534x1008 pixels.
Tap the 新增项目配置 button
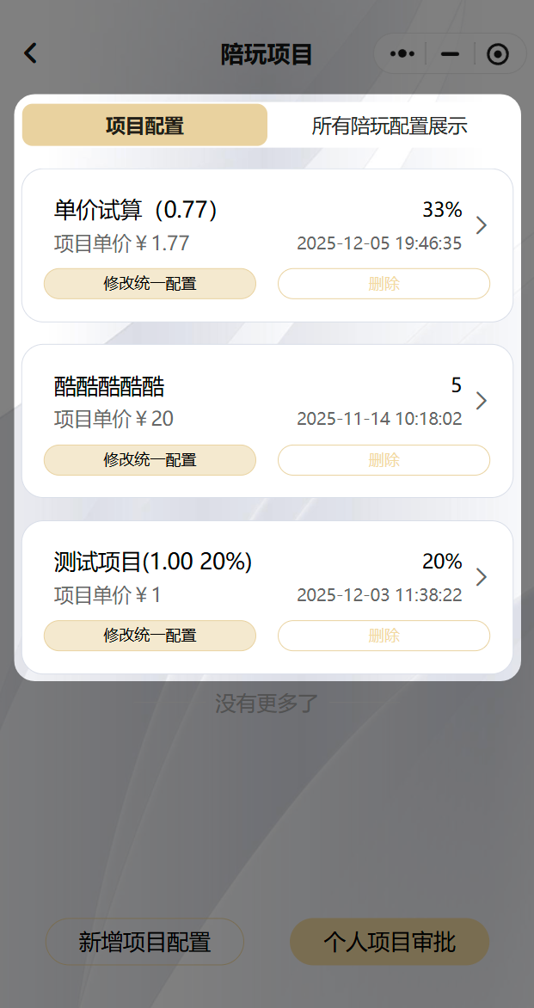144,942
